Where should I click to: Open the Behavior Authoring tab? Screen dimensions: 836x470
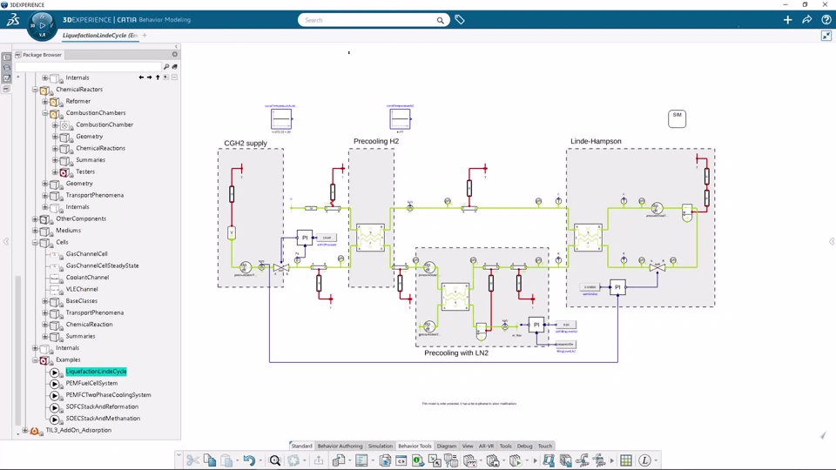[x=340, y=446]
